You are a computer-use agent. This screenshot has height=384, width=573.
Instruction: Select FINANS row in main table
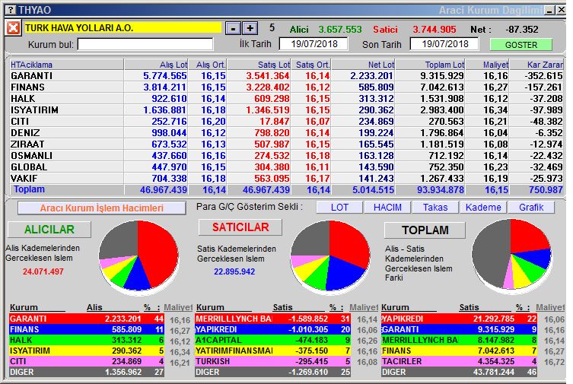287,87
